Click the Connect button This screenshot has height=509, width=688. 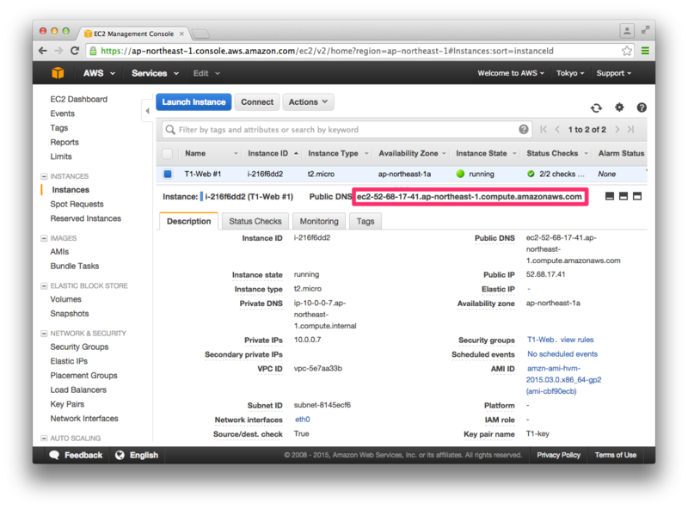[x=256, y=101]
